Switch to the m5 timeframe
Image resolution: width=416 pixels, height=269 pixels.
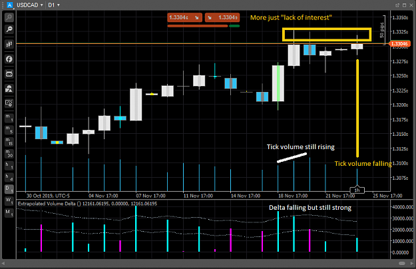click(9, 130)
